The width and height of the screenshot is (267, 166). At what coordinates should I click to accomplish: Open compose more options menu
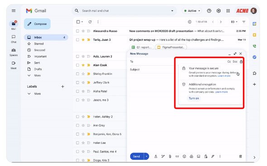point(220,156)
